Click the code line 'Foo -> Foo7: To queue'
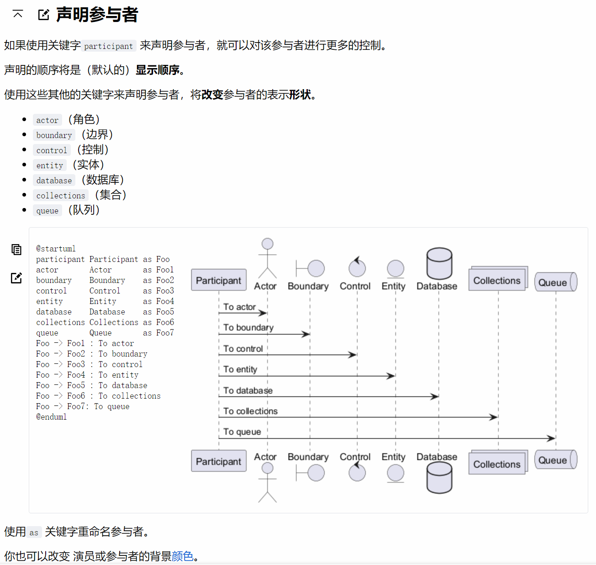The height and width of the screenshot is (565, 596). click(x=83, y=406)
